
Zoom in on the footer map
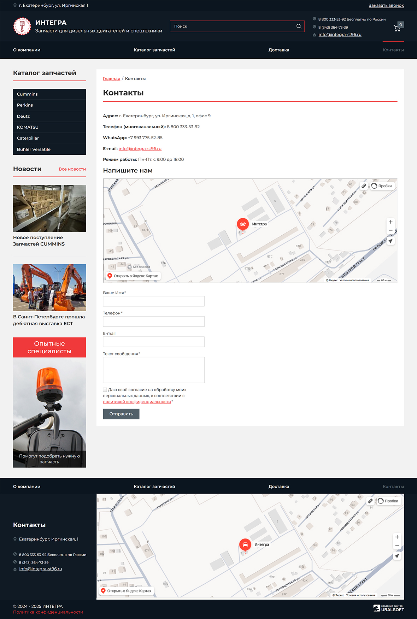397,537
